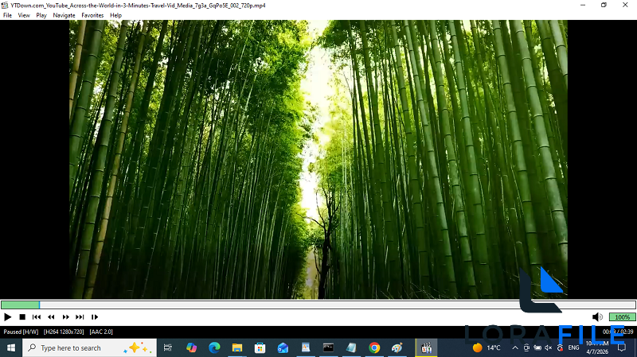Click the Paused [H/W] status text
Screen dimensions: 637x357
click(21, 332)
